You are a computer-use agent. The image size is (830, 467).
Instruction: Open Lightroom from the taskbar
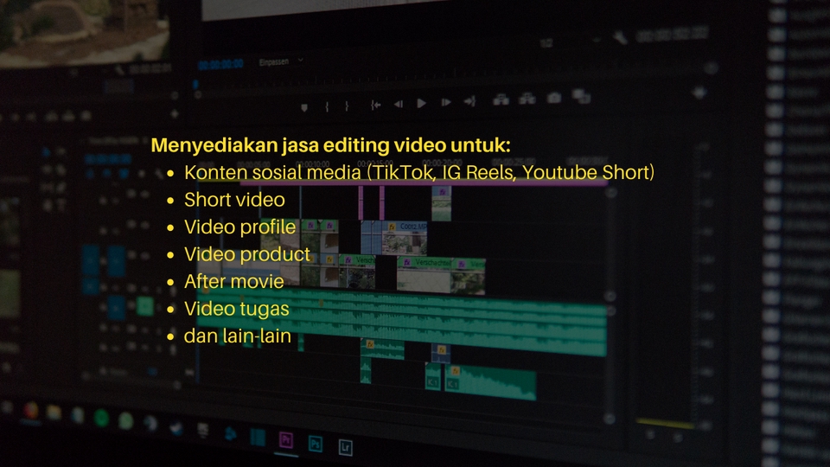(345, 447)
